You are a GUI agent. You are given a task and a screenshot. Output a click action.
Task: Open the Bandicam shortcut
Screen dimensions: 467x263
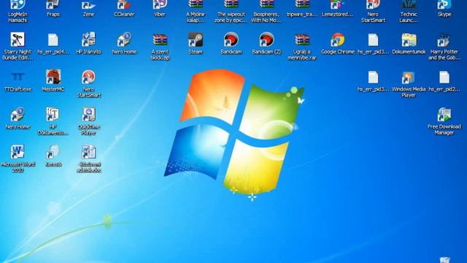tap(231, 43)
